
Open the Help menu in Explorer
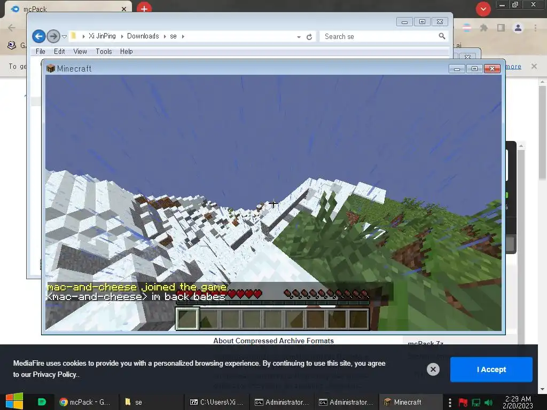coord(126,51)
